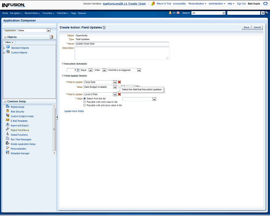Open Metadata Manager in Common Setup
Viewport: 270px width, 216px height.
[x=20, y=153]
